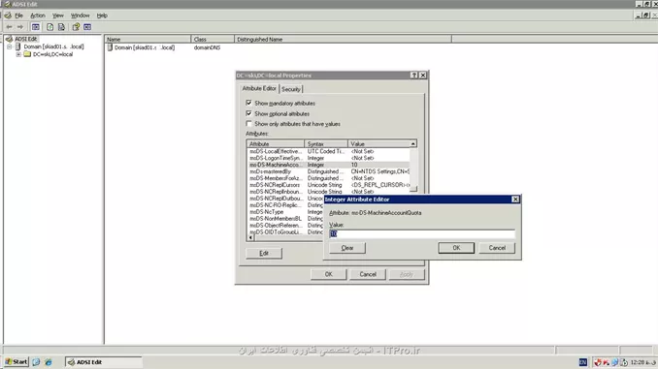658x369 pixels.
Task: Select the msDS-LocalEffective attribute row
Action: pyautogui.click(x=329, y=151)
